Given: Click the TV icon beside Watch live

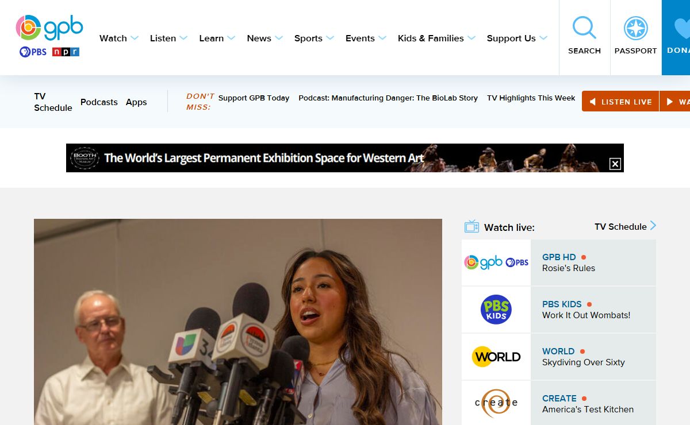Looking at the screenshot, I should tap(471, 226).
